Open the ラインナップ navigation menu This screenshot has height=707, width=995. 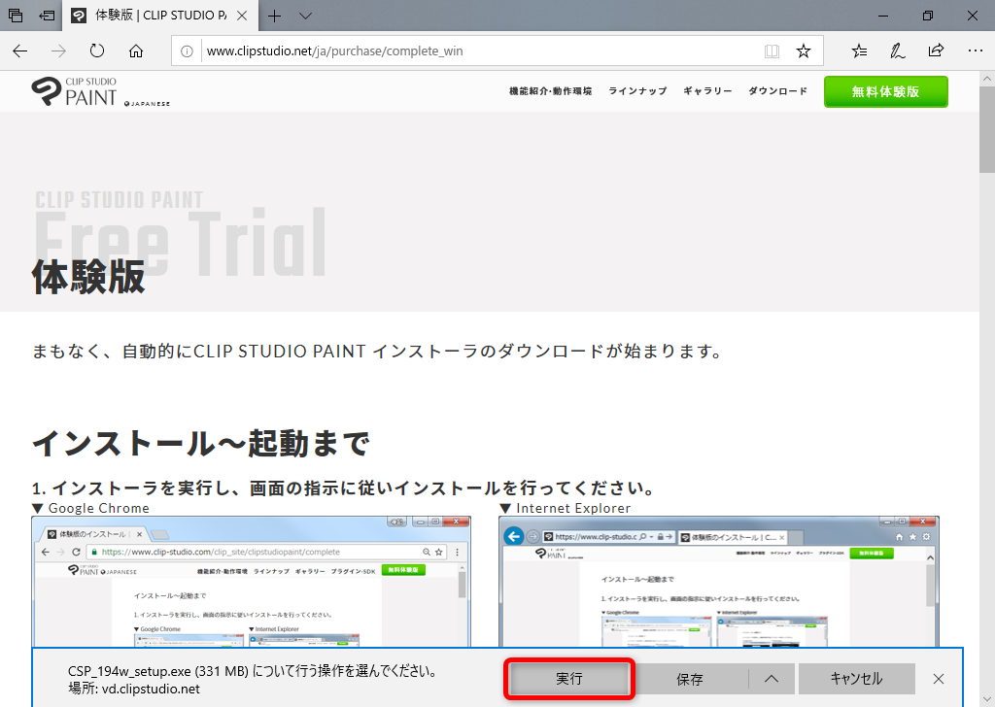point(636,90)
